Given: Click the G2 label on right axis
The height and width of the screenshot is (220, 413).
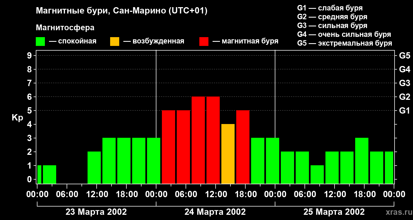Looking at the screenshot, I should (404, 97).
